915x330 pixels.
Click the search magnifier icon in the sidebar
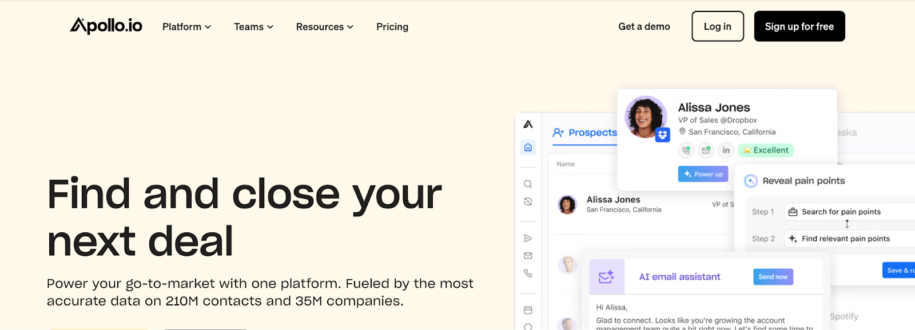(x=528, y=184)
